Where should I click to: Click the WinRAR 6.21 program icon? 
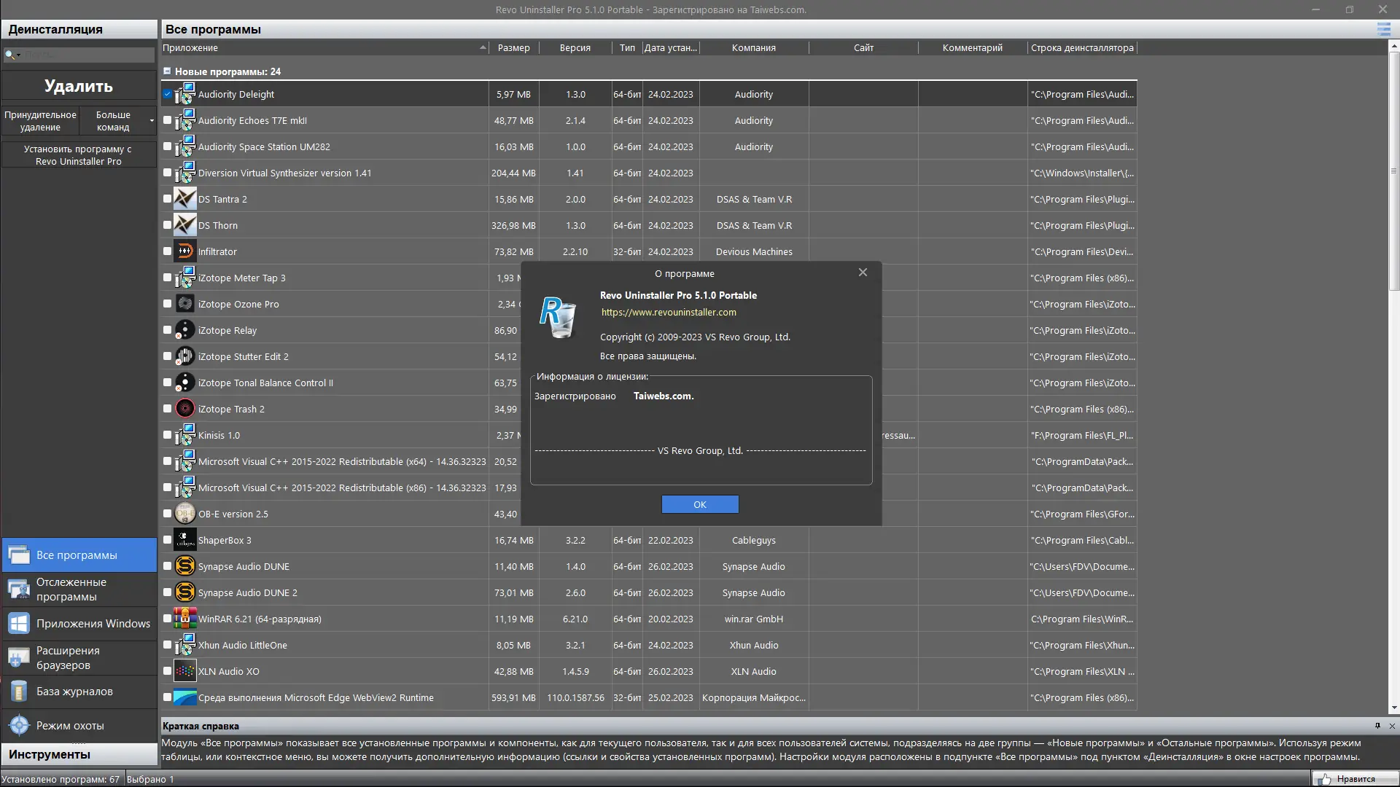click(x=185, y=619)
